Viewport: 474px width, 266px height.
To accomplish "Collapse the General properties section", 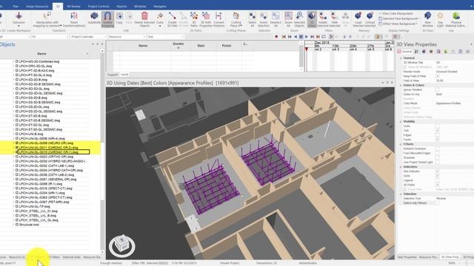I will [401, 58].
